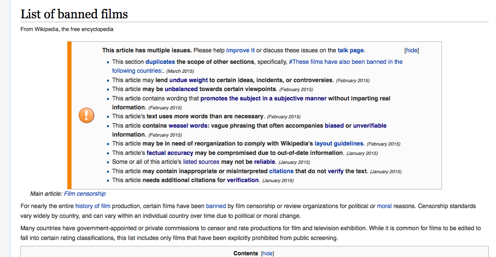Screen dimensions: 496x257
Task: Open the 'banned' link in intro
Action: 216,206
